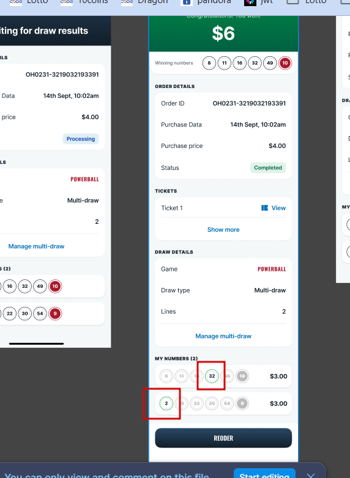The height and width of the screenshot is (478, 350).
Task: Select the 'ORDER DETAILS' heading in the completed frame
Action: (175, 87)
